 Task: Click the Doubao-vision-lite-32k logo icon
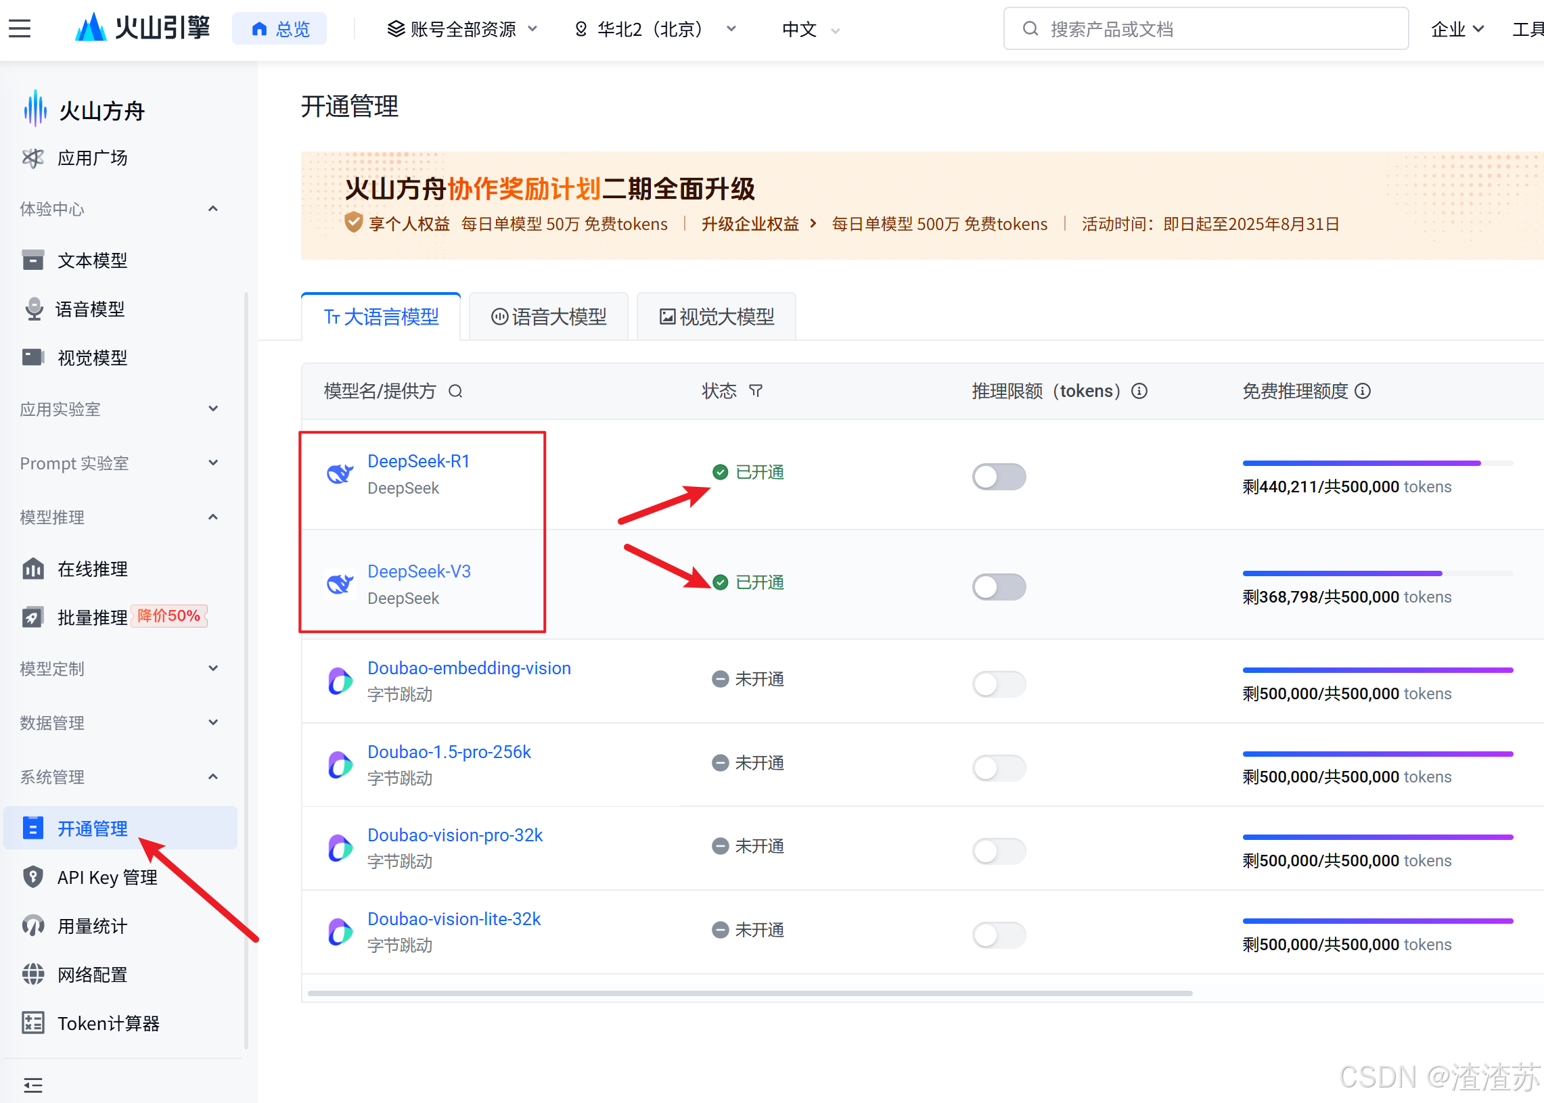(x=340, y=932)
